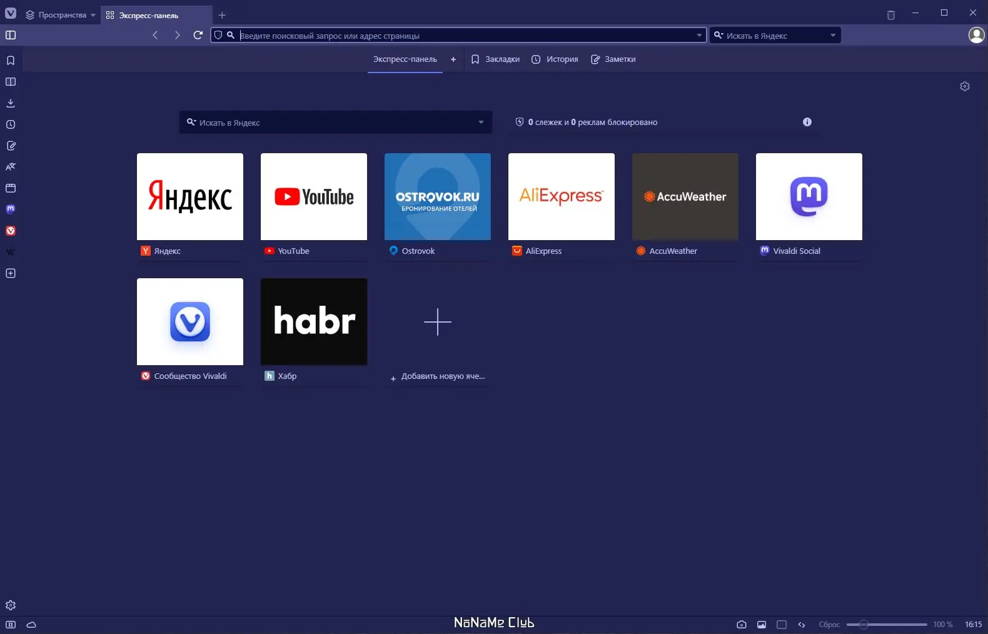
Task: Open the tracker blocker shield in address bar
Action: point(218,35)
